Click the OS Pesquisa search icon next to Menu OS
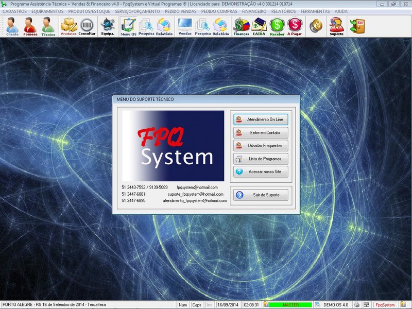 coord(146,26)
